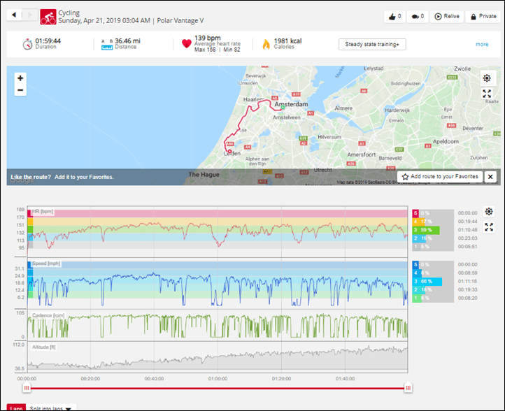
Task: Click the Speed [mph] graph label
Action: click(46, 264)
